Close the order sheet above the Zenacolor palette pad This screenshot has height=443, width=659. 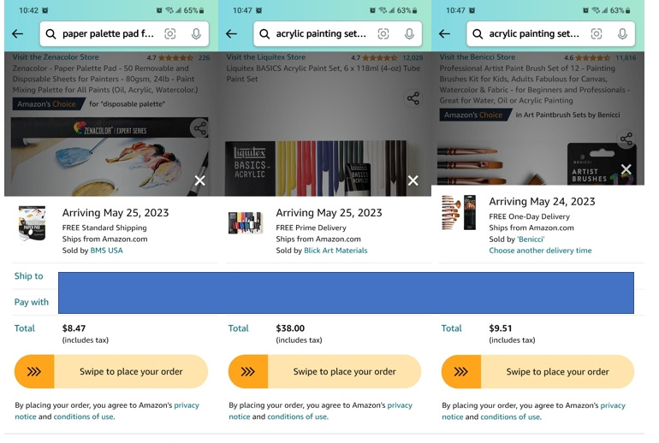point(199,180)
